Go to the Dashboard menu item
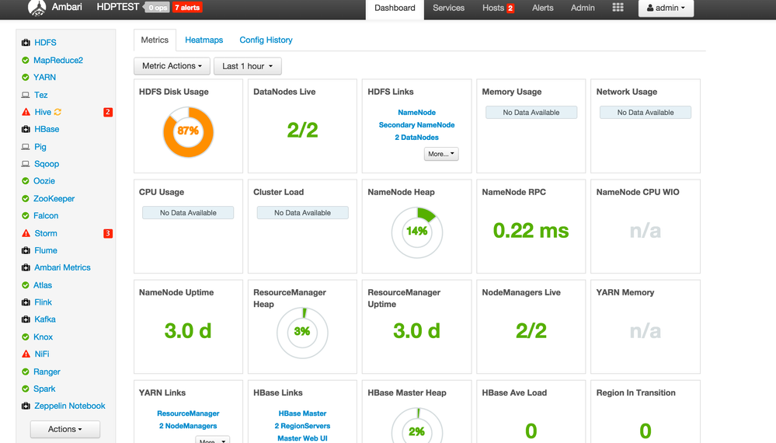This screenshot has width=776, height=443. coord(395,8)
